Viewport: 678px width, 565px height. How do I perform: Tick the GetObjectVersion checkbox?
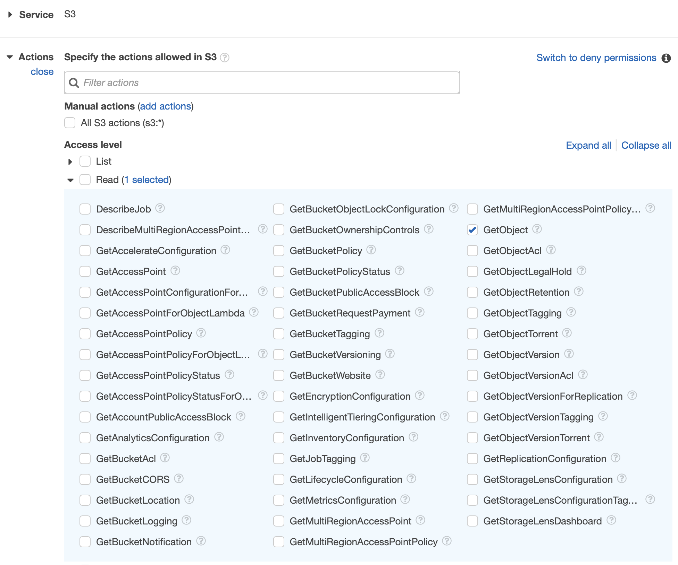tap(472, 355)
